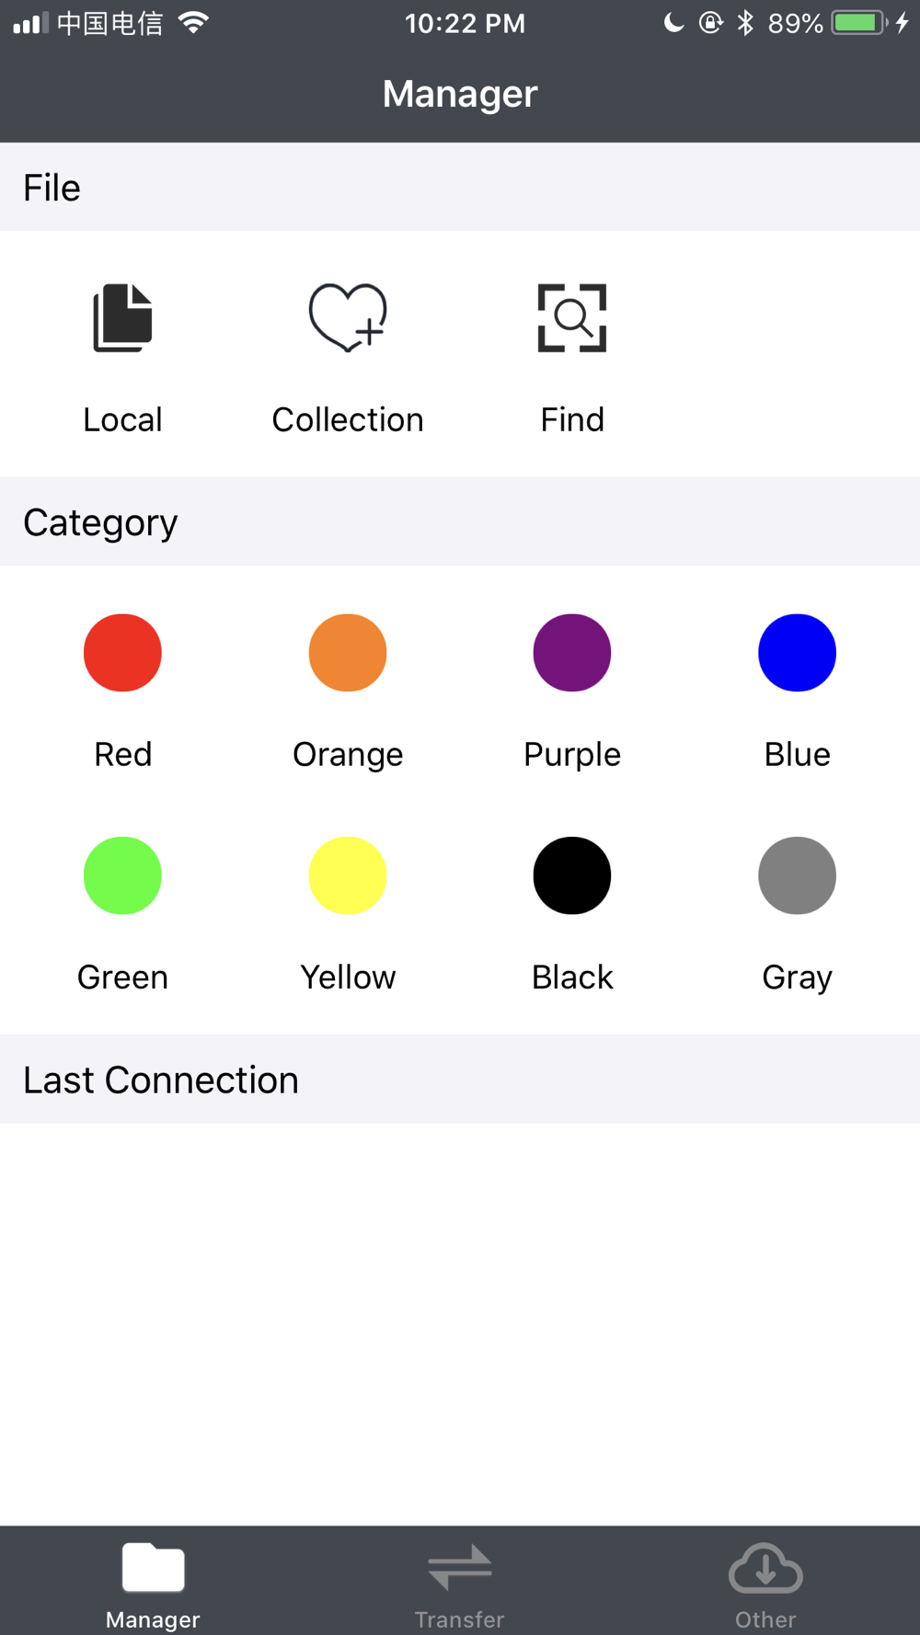Tap the Last Connection section header
Screen dimensions: 920x1635
click(x=460, y=1079)
